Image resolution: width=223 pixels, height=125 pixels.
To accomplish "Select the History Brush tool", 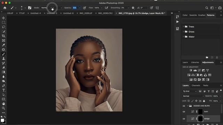I will (x=3, y=63).
